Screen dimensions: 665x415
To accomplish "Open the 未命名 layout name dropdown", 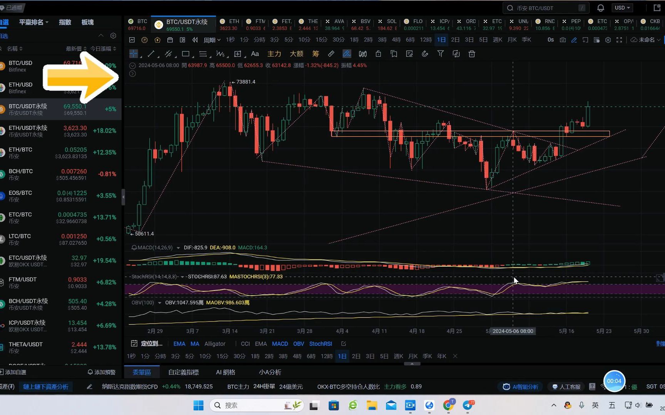I will pyautogui.click(x=646, y=40).
